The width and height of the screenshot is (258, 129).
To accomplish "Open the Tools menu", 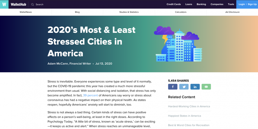I will 231,4.
